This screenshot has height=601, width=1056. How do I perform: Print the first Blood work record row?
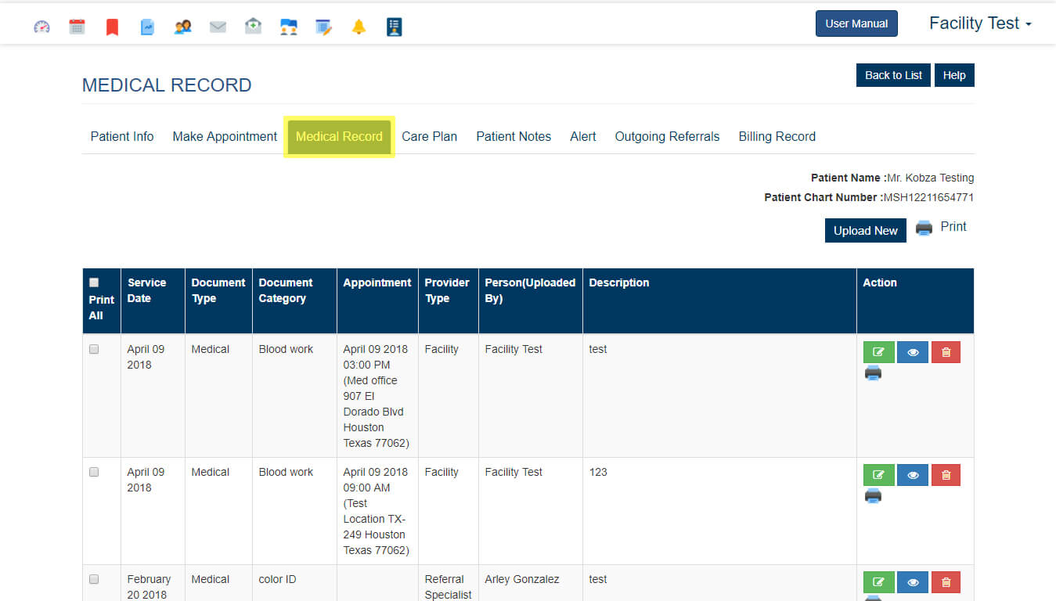click(x=873, y=373)
